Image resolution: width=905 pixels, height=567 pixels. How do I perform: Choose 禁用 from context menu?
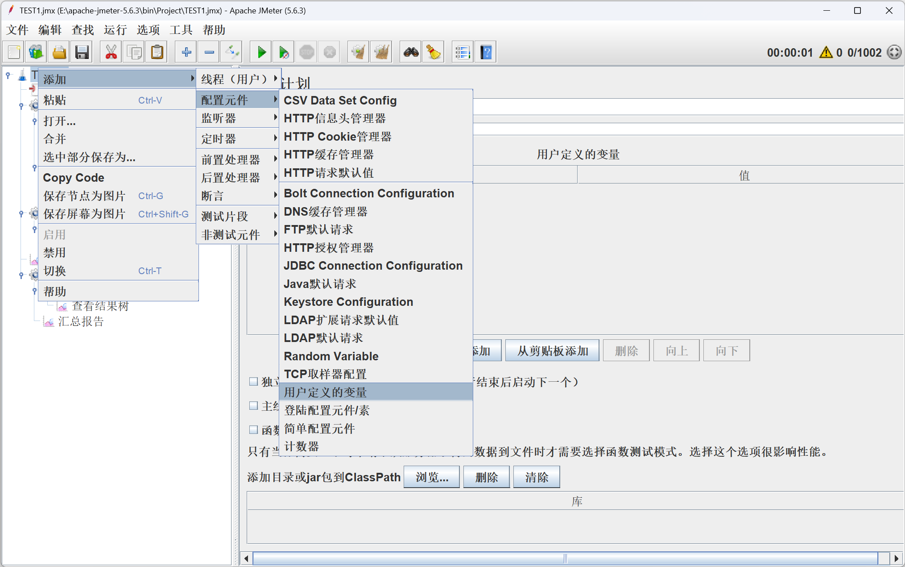coord(118,252)
